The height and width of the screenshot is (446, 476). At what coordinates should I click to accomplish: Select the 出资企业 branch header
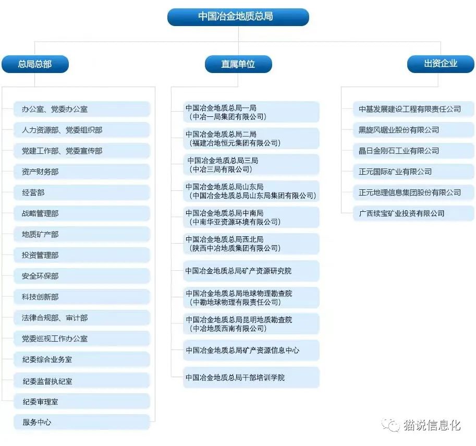tap(441, 64)
